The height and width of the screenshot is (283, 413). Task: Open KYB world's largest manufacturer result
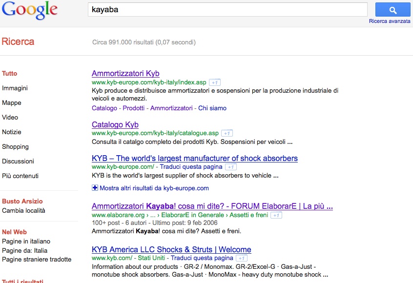195,158
